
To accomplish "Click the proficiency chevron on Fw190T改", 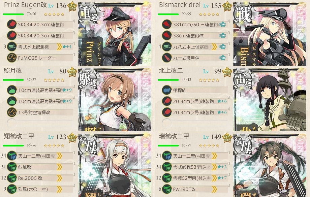I will tap(214, 189).
